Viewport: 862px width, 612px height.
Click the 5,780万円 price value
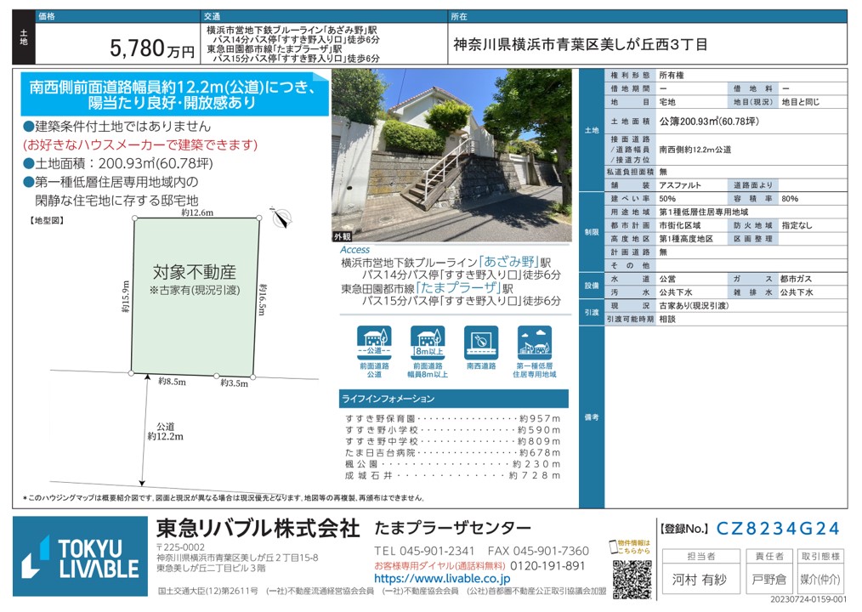pos(153,49)
